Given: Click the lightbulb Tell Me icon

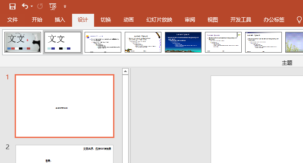Looking at the screenshot, I should (299, 20).
